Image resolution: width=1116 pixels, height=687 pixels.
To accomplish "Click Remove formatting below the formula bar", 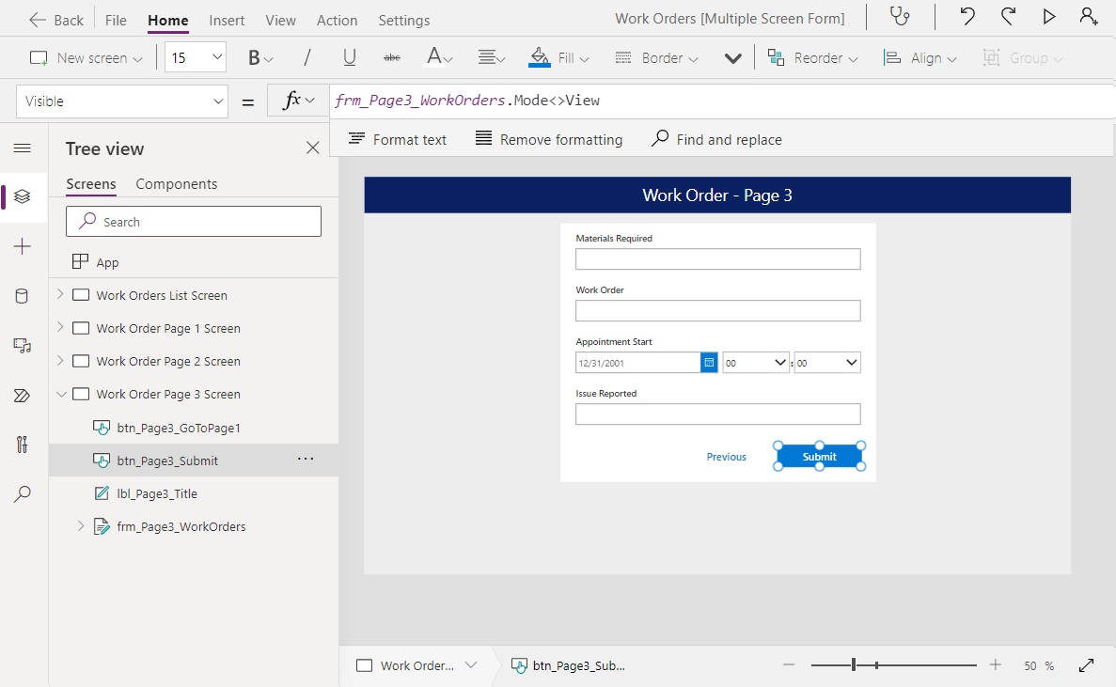I will coord(549,139).
